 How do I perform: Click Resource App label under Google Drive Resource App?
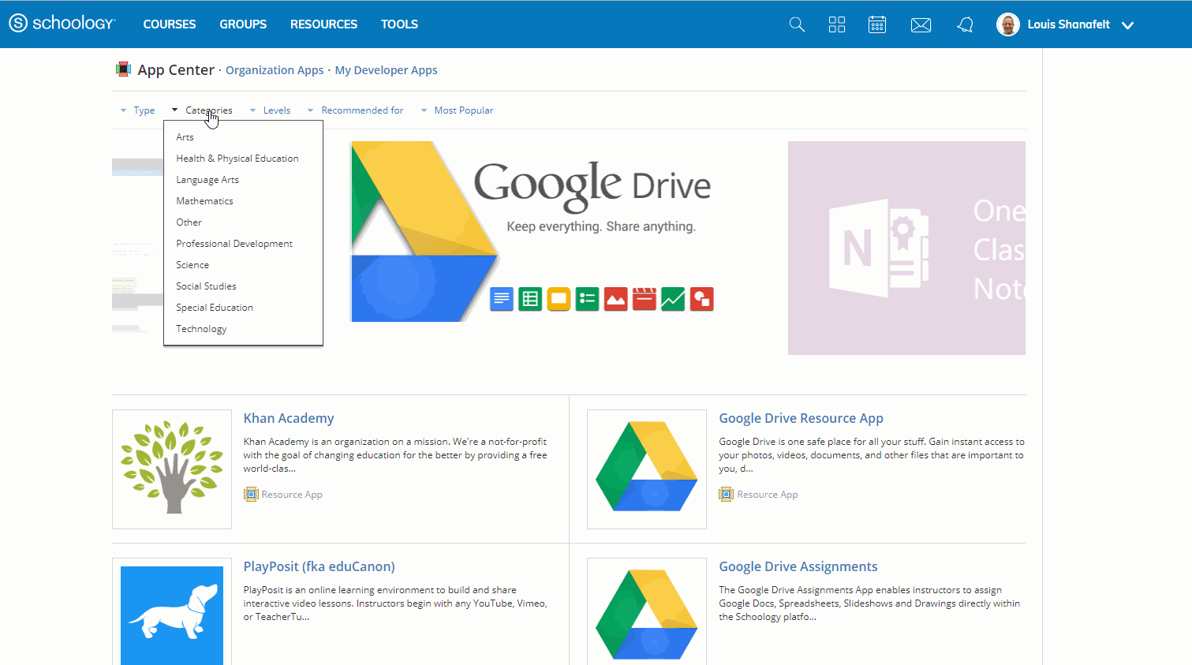[x=768, y=495]
